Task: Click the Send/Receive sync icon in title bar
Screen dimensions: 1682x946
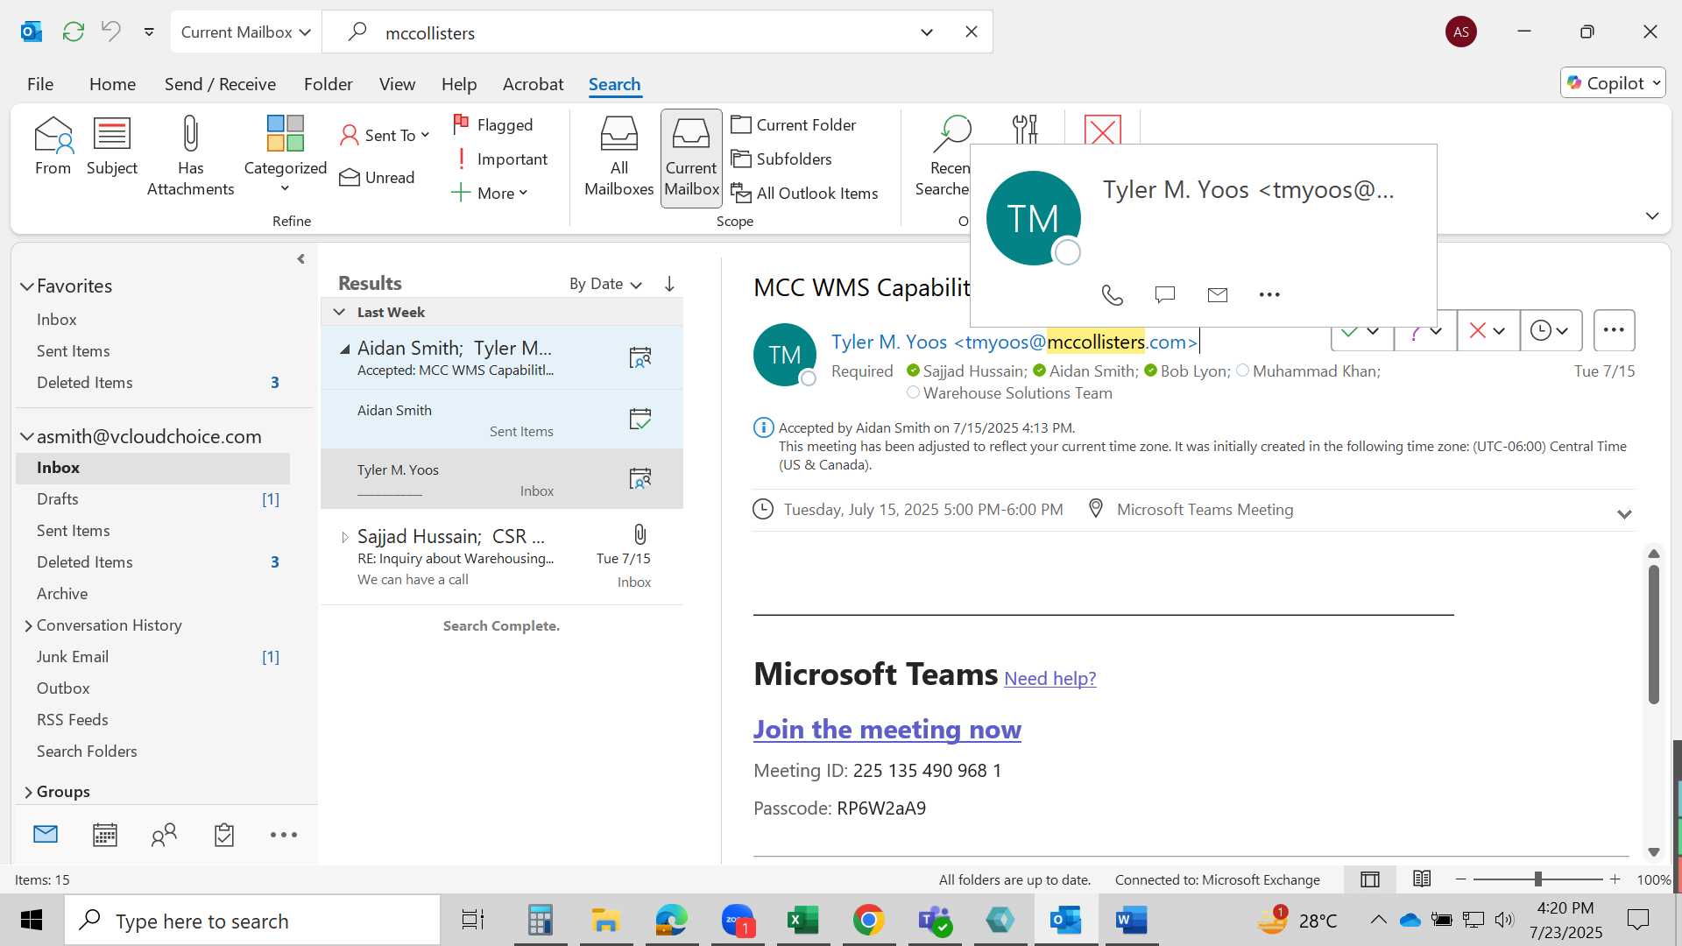Action: [x=74, y=32]
